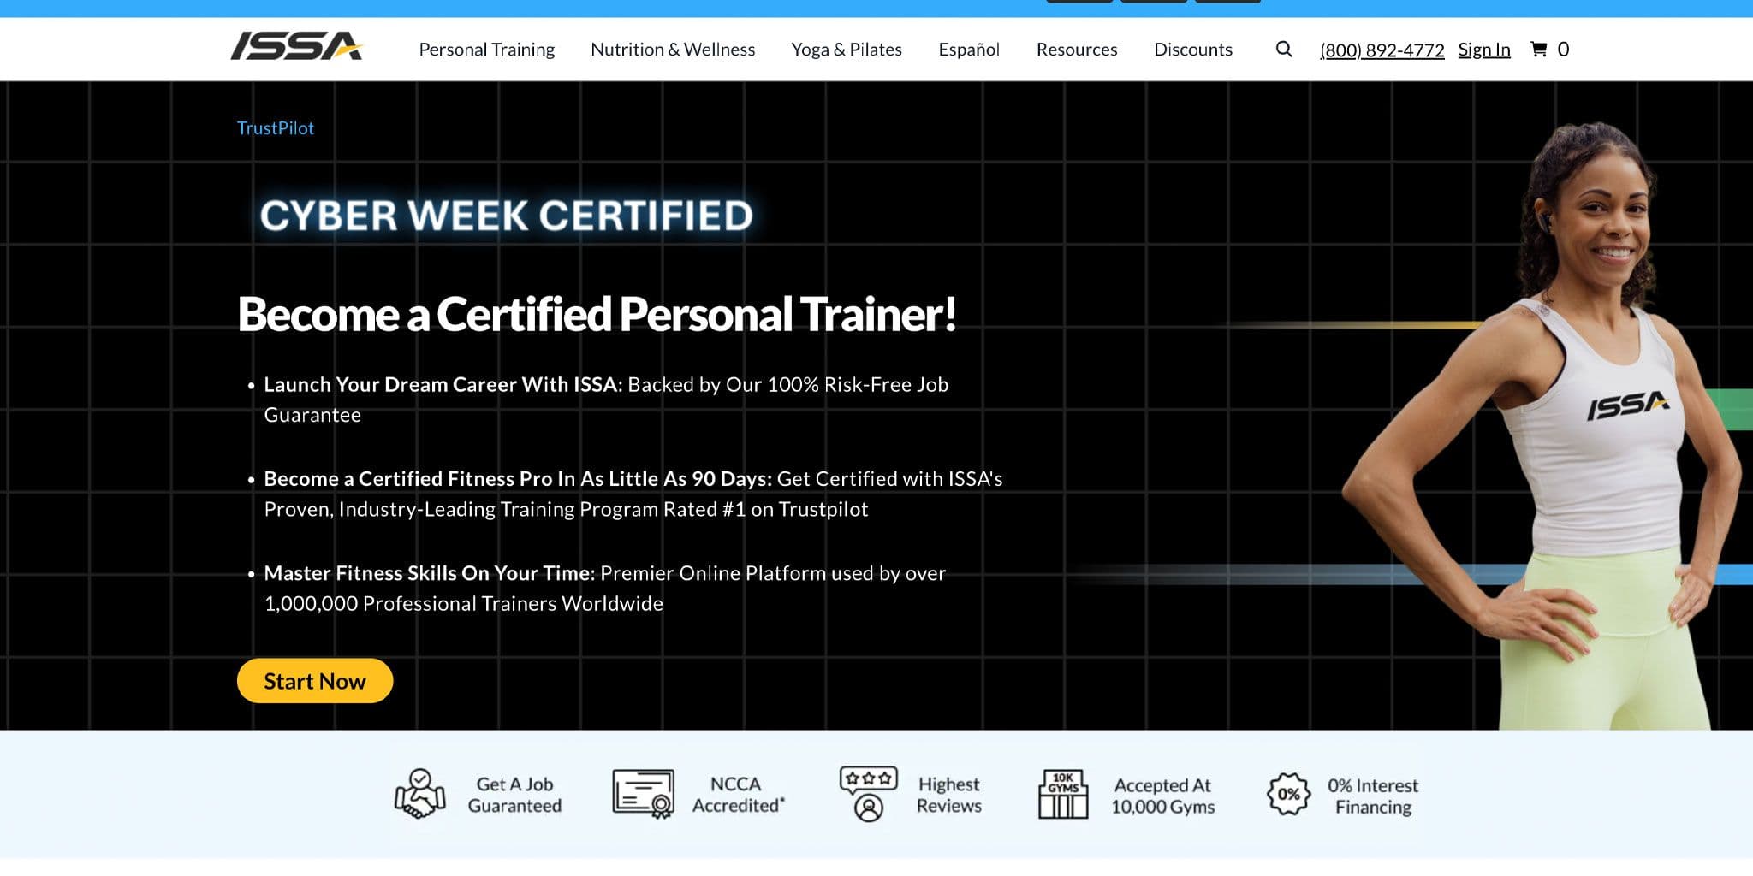This screenshot has height=876, width=1753.
Task: Expand the Discounts menu
Action: click(1192, 50)
